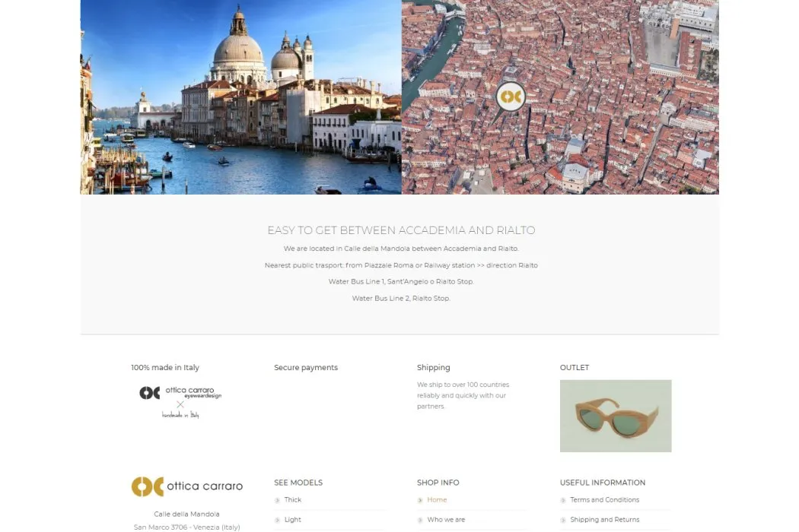Click bullet icon beside Shipping and Returns
The image size is (799, 532).
563,521
